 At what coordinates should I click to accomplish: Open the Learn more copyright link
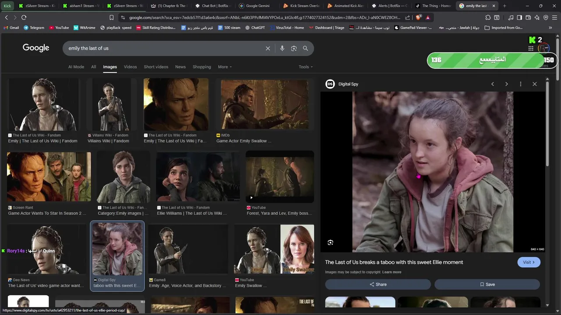pos(391,272)
